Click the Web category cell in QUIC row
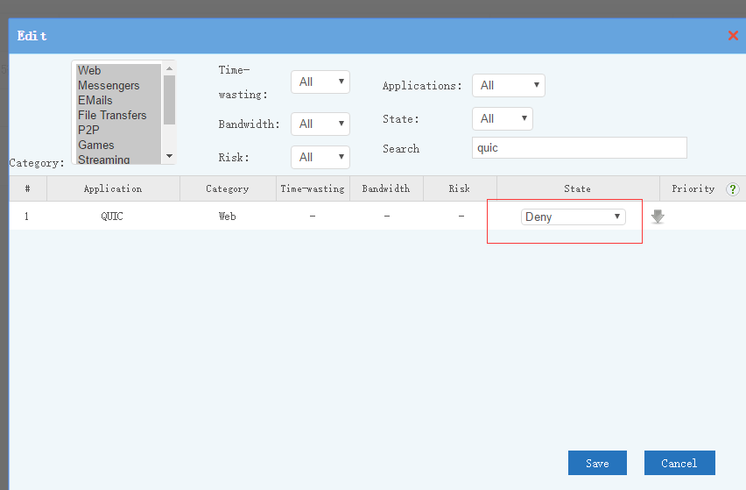 point(228,217)
